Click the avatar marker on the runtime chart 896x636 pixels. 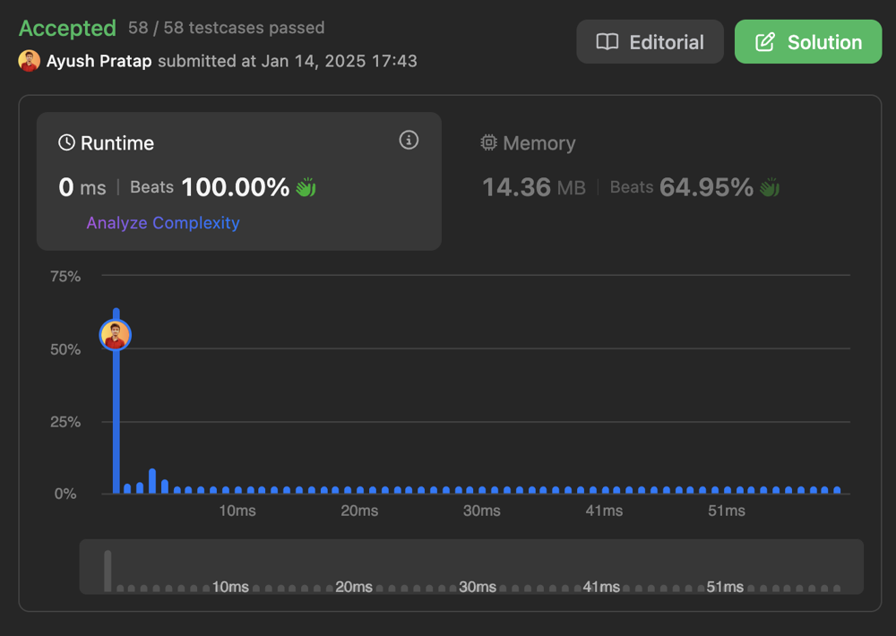tap(116, 334)
